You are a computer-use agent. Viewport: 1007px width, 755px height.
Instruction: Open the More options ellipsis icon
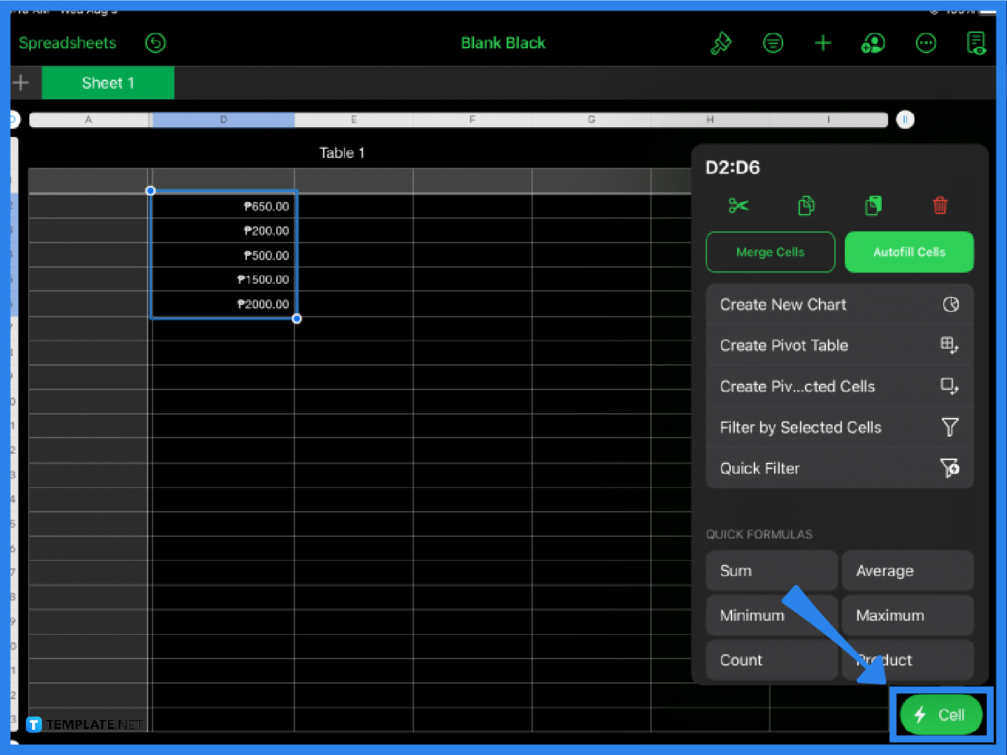[x=926, y=43]
